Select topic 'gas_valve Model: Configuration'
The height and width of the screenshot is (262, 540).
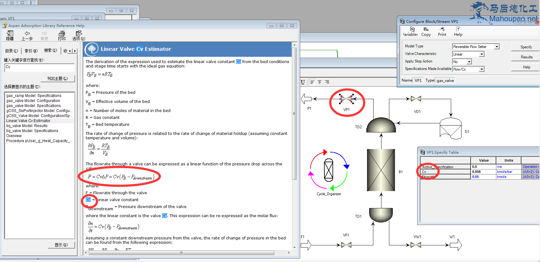point(33,101)
